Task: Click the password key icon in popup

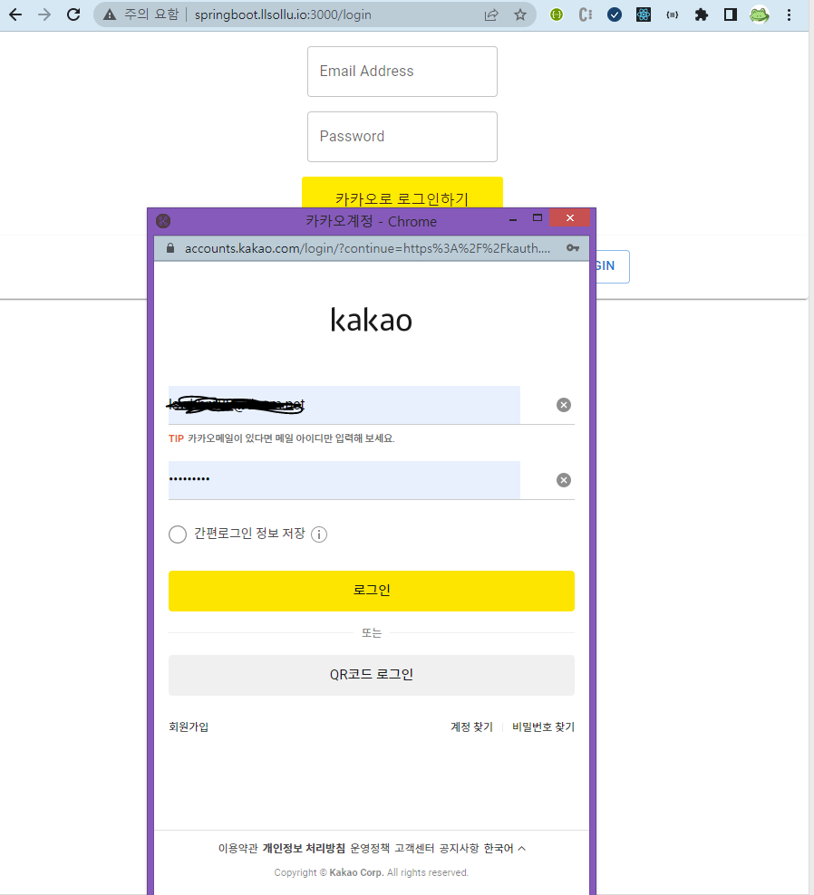Action: click(x=573, y=247)
